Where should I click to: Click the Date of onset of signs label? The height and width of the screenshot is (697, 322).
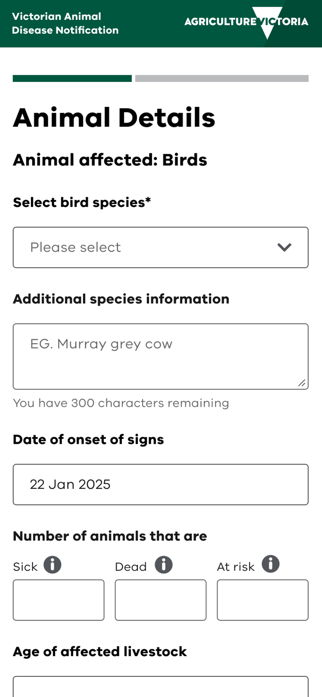[88, 439]
